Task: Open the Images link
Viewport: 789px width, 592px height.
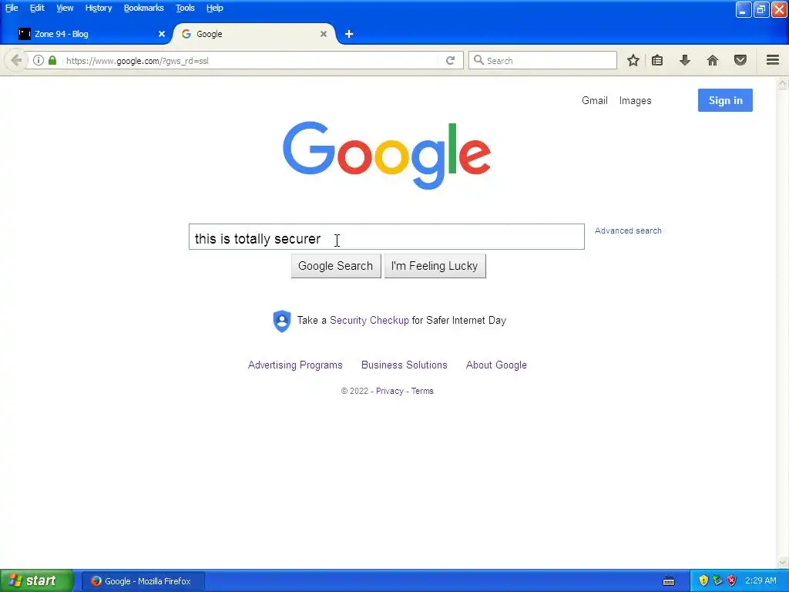Action: [x=635, y=101]
